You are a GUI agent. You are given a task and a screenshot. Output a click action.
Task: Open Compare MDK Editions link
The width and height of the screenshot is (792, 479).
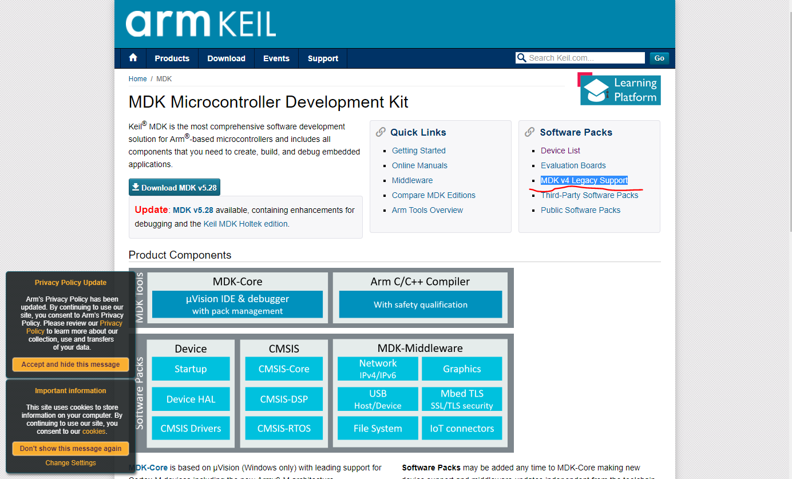pyautogui.click(x=434, y=195)
